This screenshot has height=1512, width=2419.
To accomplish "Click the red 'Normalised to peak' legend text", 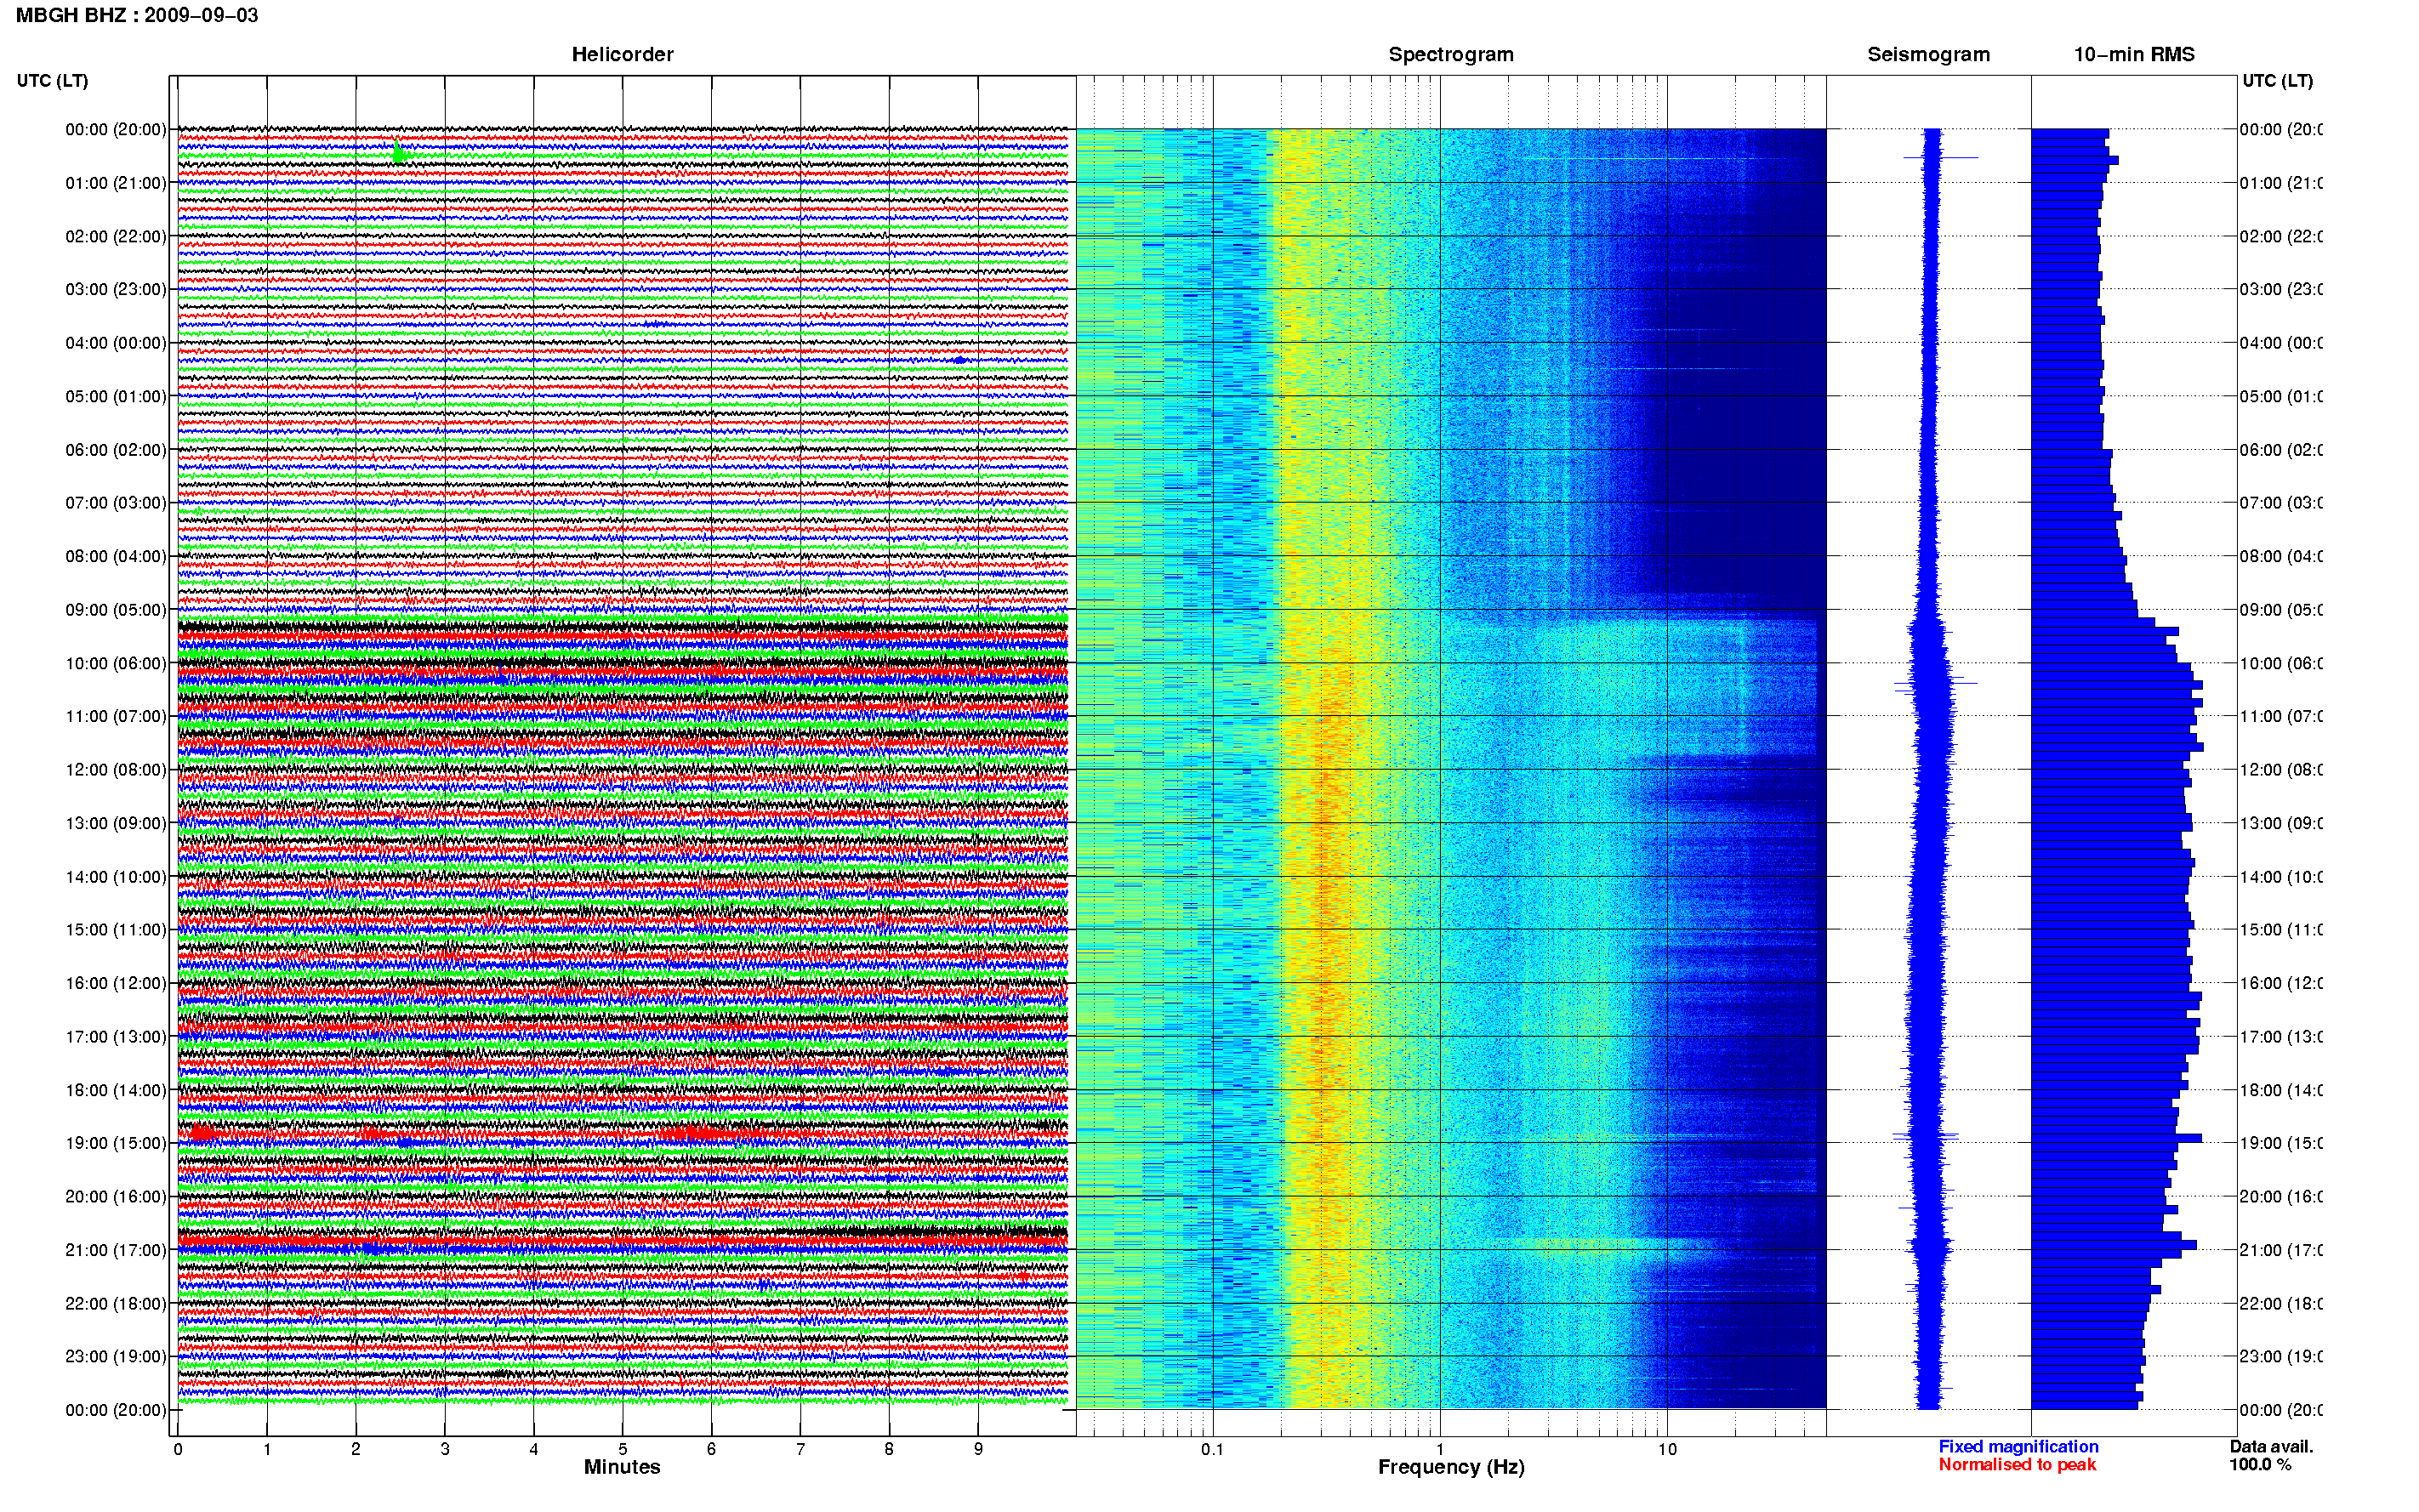I will (2017, 1465).
